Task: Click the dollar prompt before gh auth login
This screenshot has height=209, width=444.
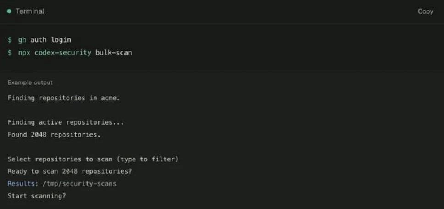Action: pos(10,40)
